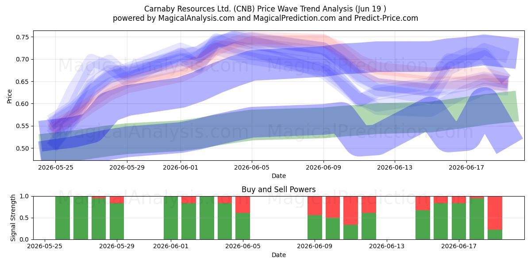Click the 2026-06-17 date tick on price chart

coord(466,167)
